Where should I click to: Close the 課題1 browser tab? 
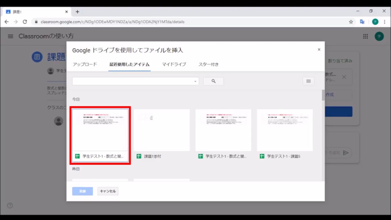tap(66, 12)
